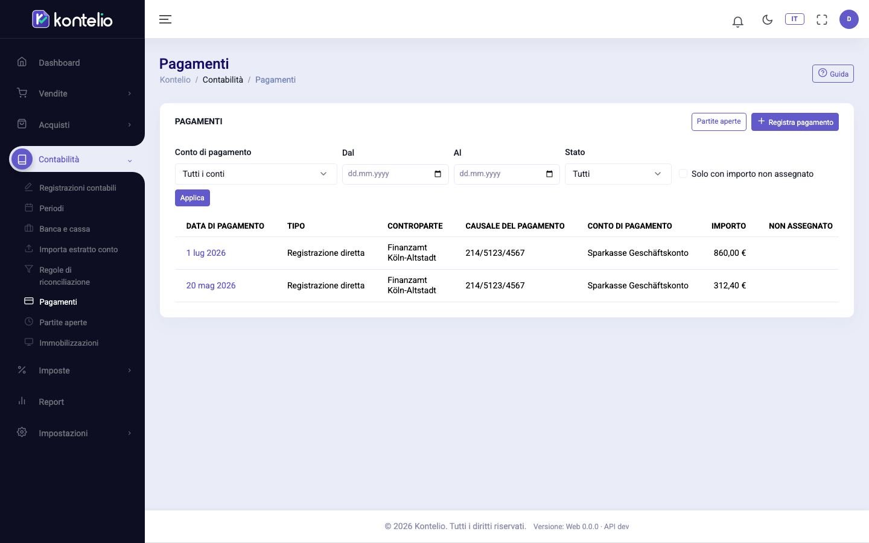Click the Dashboard home icon
Screen dimensions: 869x543
point(22,62)
